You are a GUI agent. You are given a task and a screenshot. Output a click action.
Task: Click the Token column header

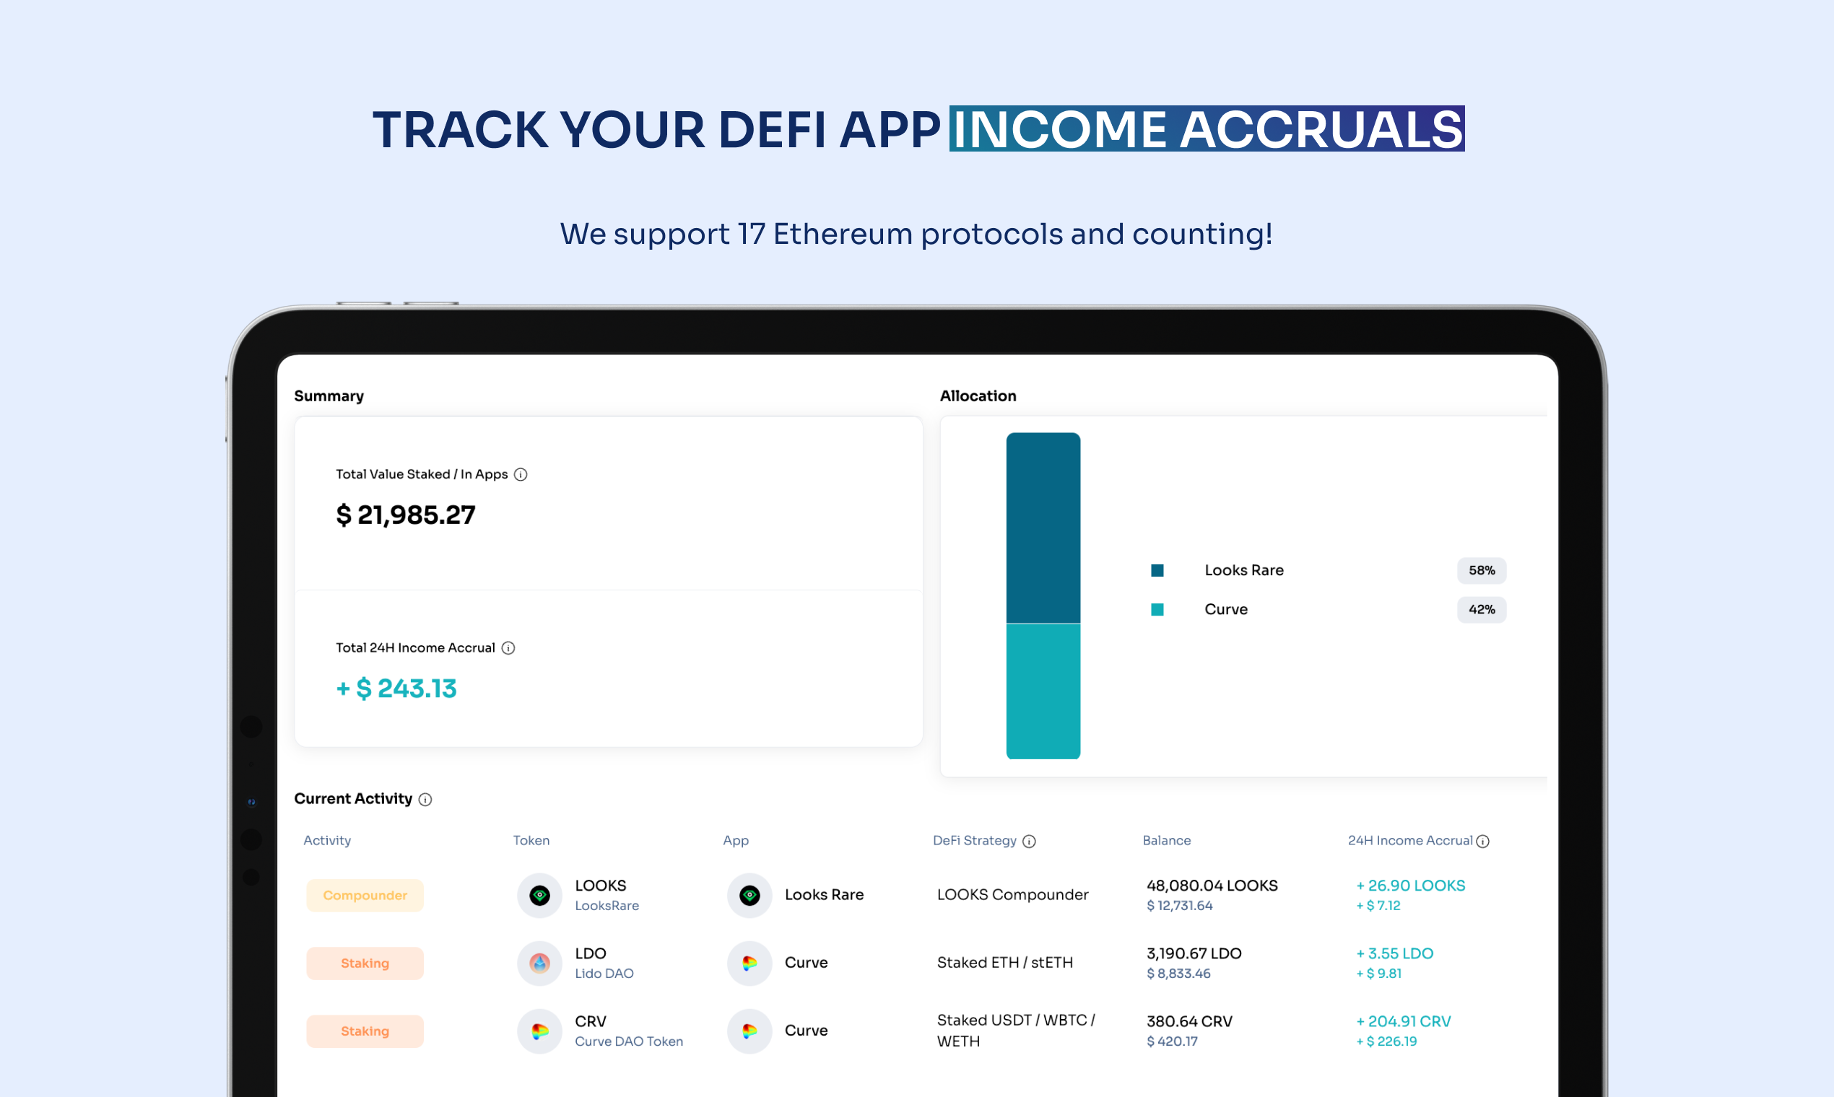coord(531,842)
